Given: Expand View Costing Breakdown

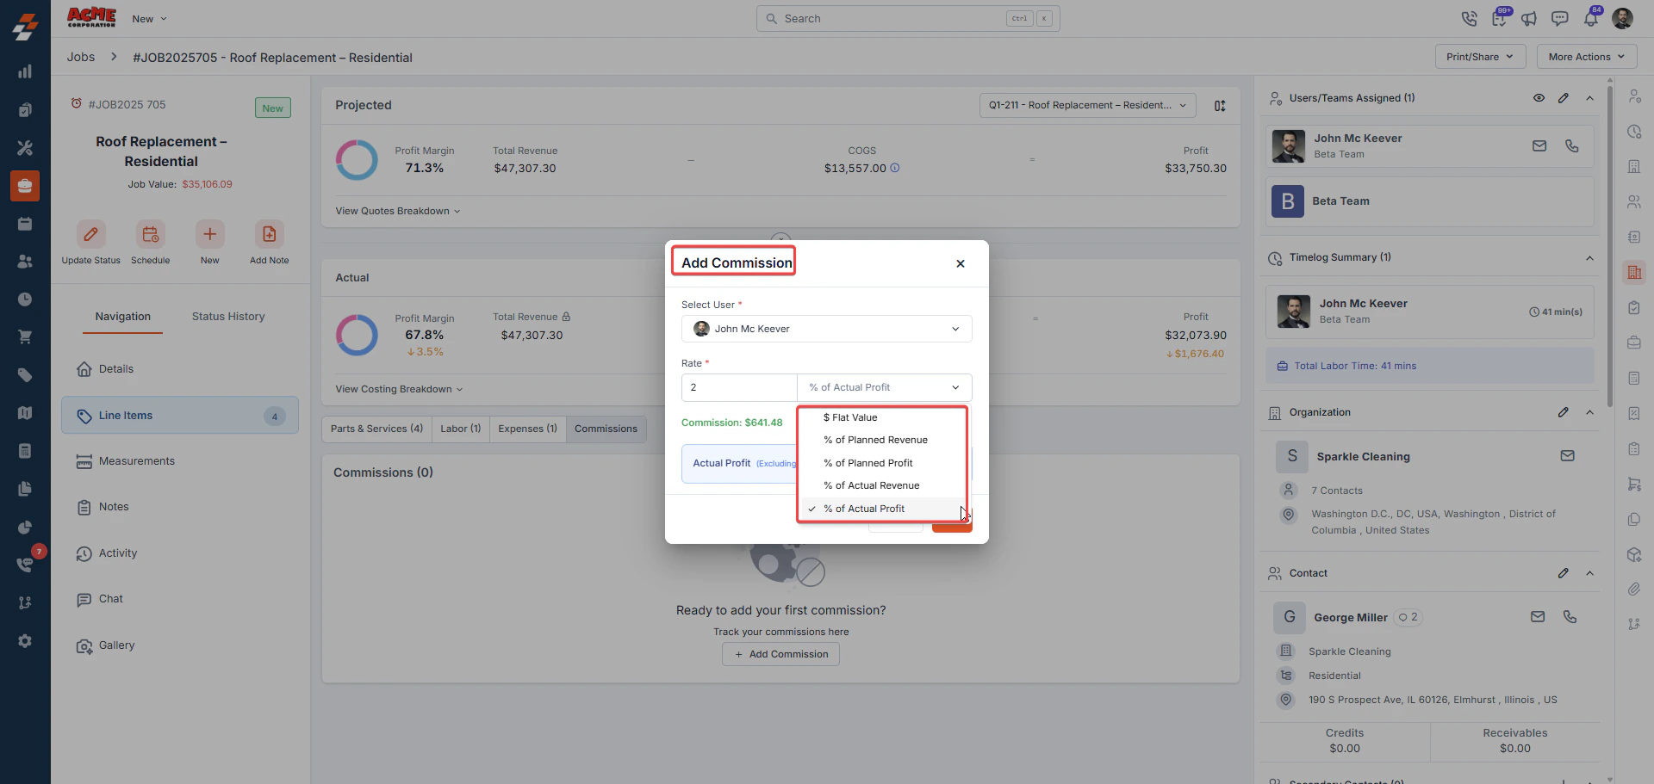Looking at the screenshot, I should (x=399, y=389).
